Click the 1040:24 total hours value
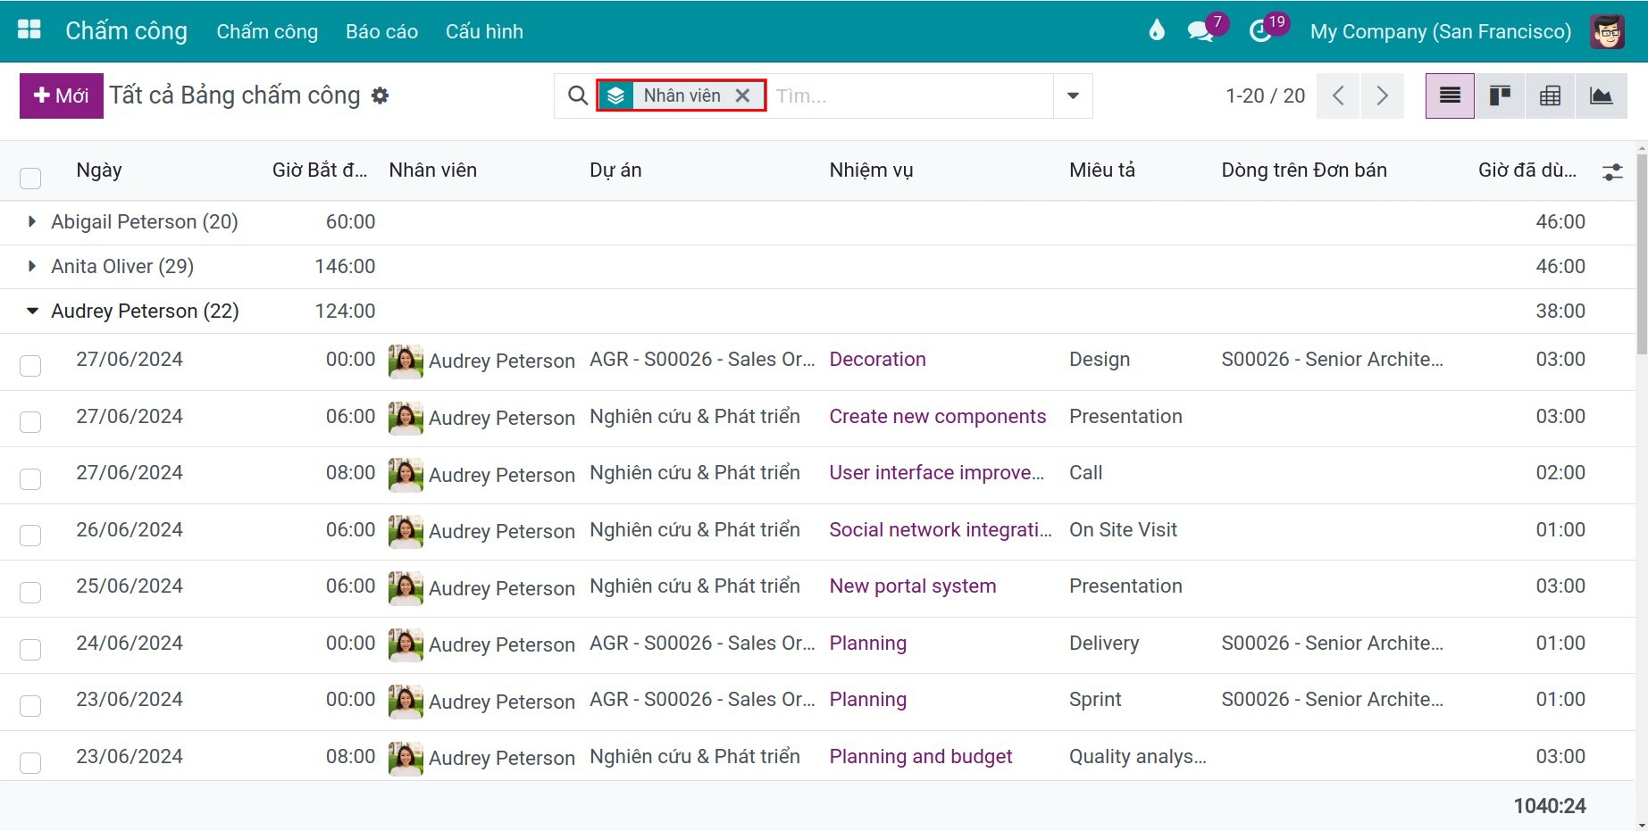1648x831 pixels. coord(1549,806)
